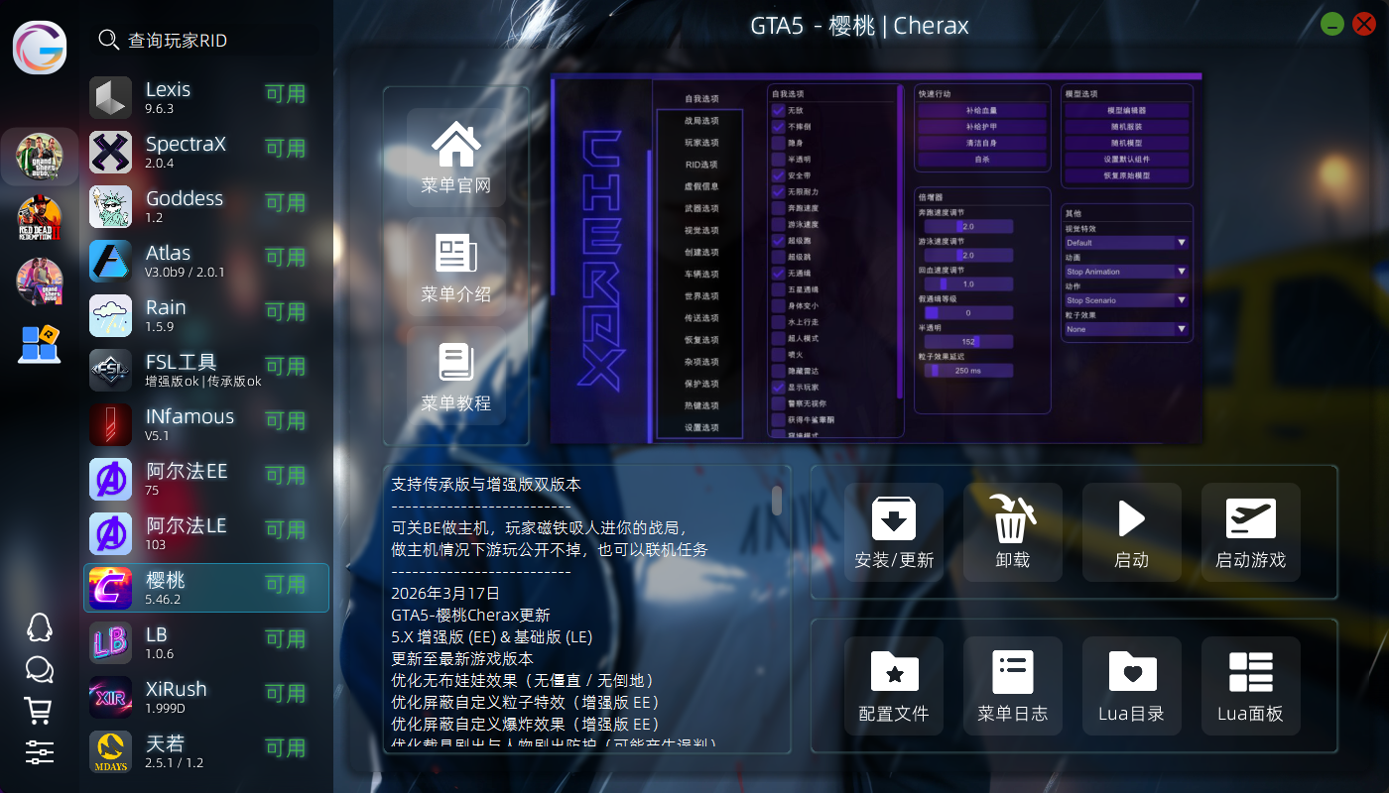Open 菜单教程 tutorial
This screenshot has height=793, width=1389.
pyautogui.click(x=456, y=377)
